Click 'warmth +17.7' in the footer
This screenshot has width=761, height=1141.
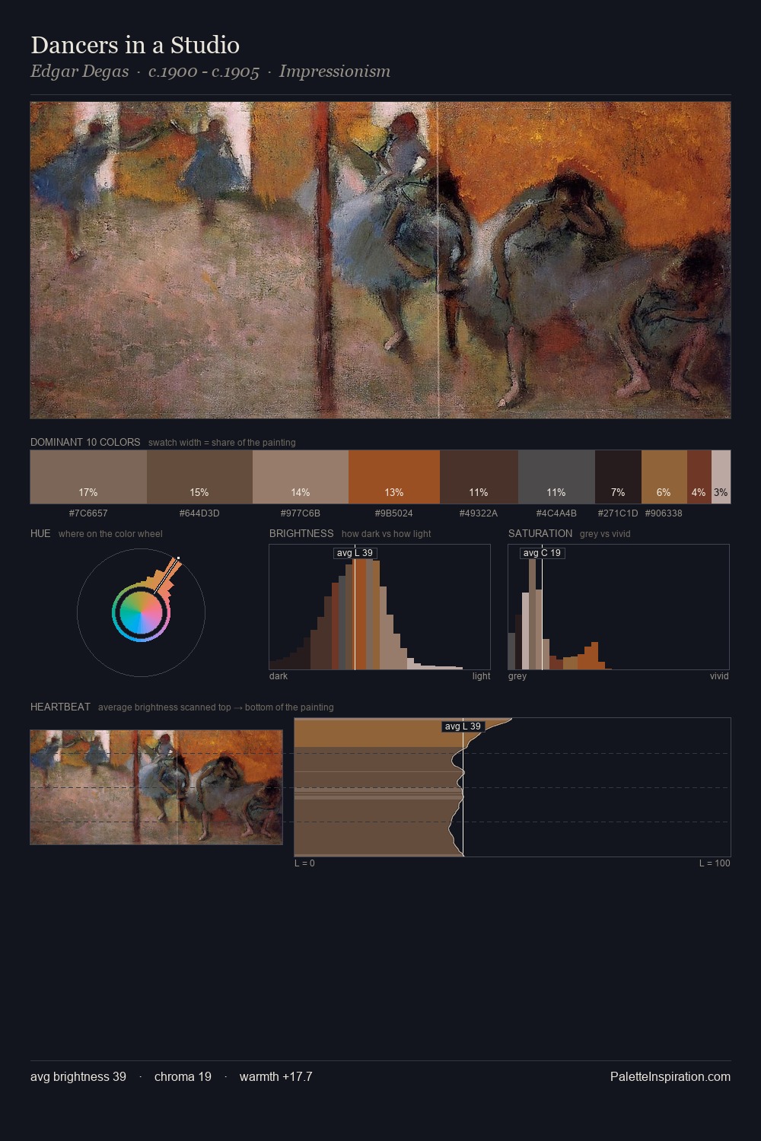[276, 1076]
